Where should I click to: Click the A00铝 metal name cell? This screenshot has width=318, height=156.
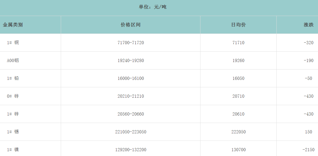pos(13,60)
